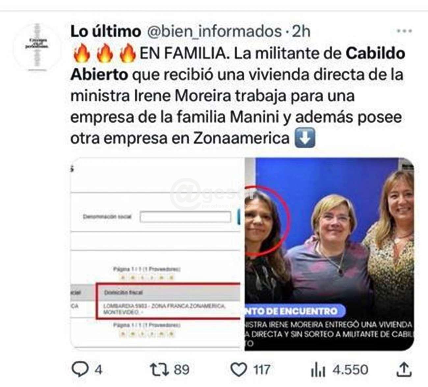This screenshot has height=387, width=428.
Task: Open the three-dots more options menu
Action: [x=404, y=31]
